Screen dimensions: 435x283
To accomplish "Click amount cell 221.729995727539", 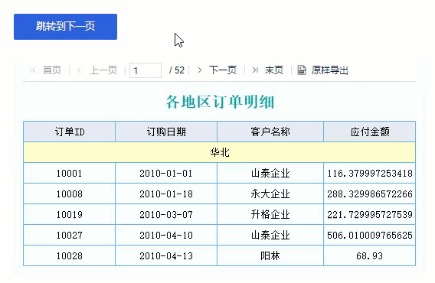I will pyautogui.click(x=370, y=214).
